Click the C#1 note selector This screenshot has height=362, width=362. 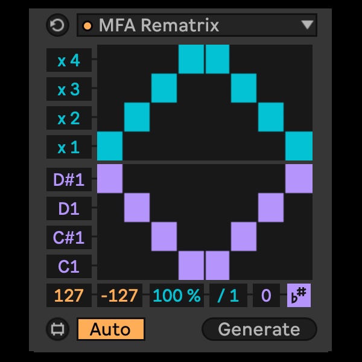pyautogui.click(x=69, y=237)
